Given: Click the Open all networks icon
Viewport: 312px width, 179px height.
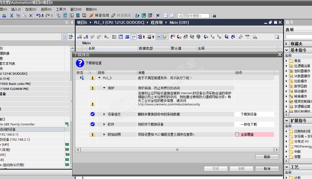Looking at the screenshot, I should [120, 37].
